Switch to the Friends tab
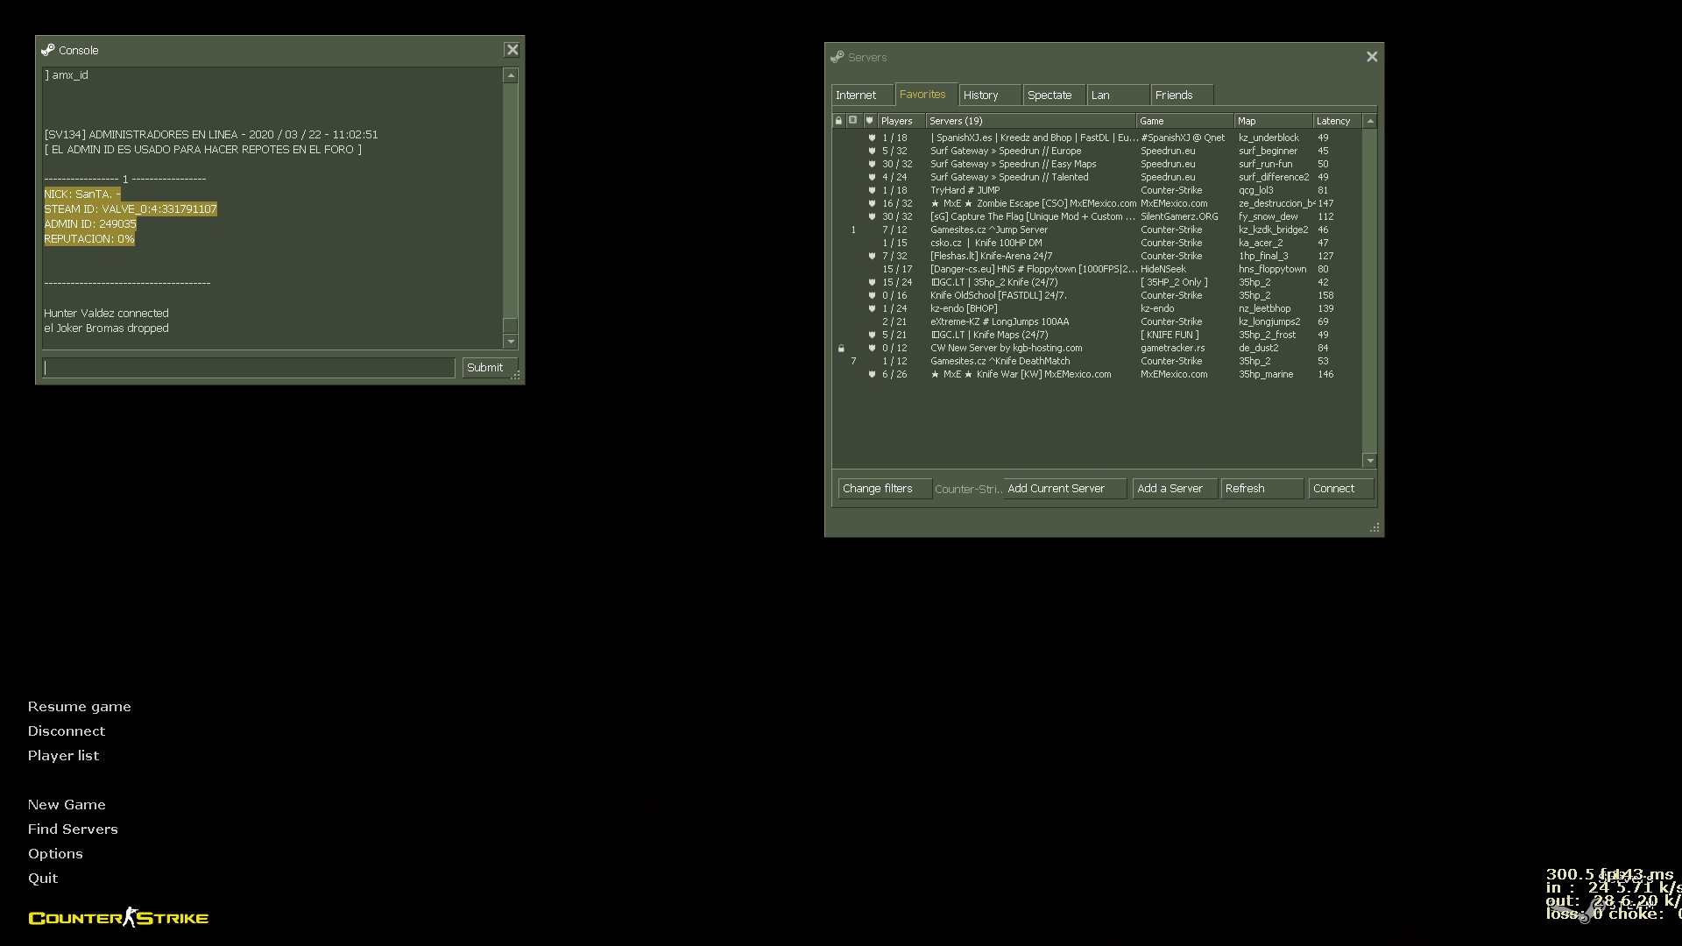This screenshot has height=946, width=1682. [1182, 95]
